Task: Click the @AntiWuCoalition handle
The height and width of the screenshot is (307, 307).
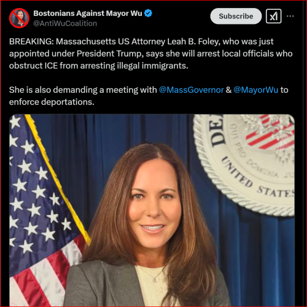Action: point(65,23)
